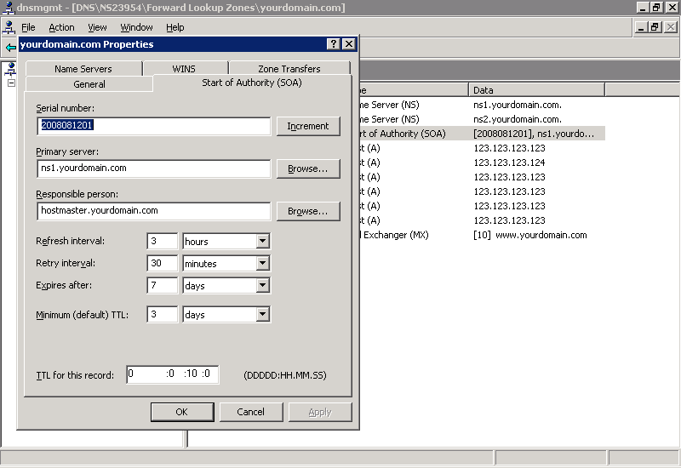Minimize the inner MMC child window
The width and height of the screenshot is (681, 468).
[x=641, y=27]
